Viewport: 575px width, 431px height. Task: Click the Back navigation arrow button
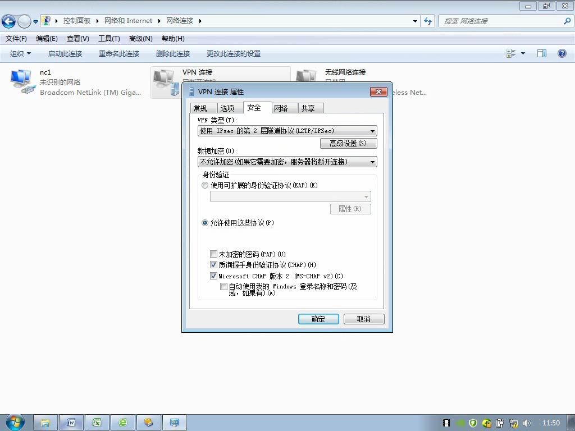[9, 21]
